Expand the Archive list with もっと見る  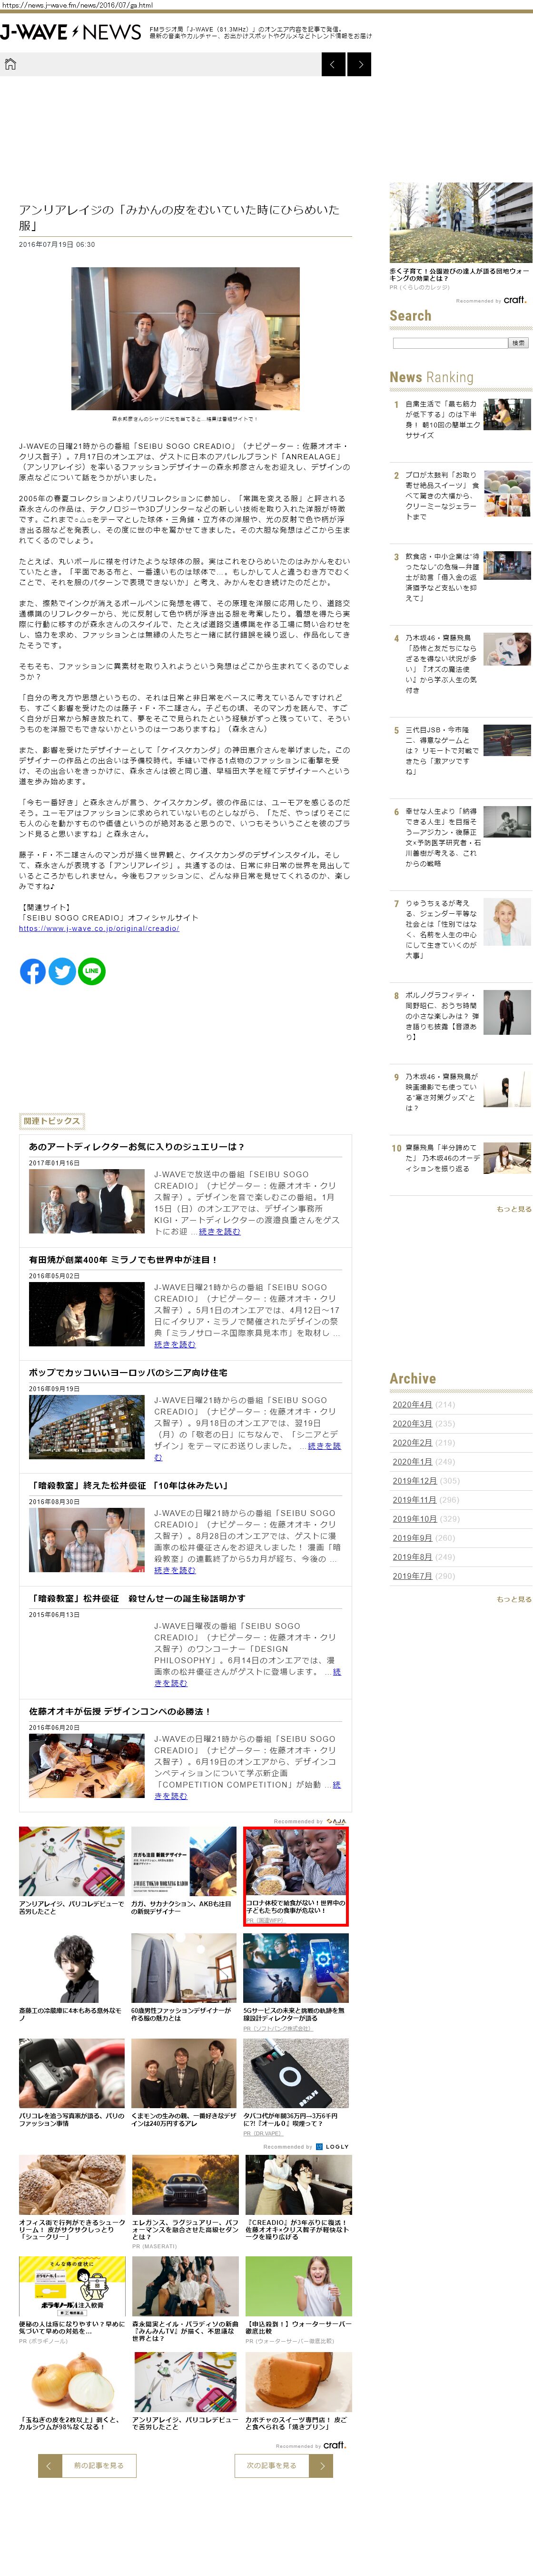point(513,1599)
